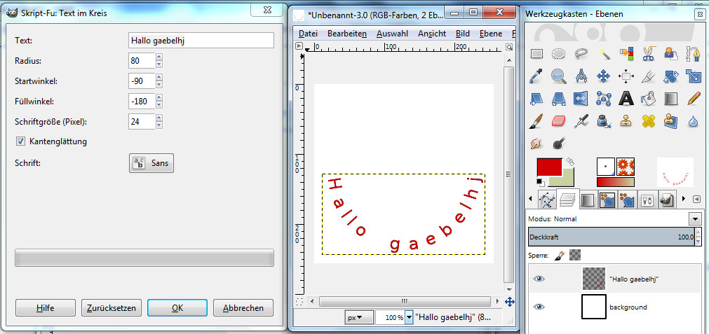Select the Scissors Select tool
Image resolution: width=709 pixels, height=334 pixels.
tap(648, 54)
